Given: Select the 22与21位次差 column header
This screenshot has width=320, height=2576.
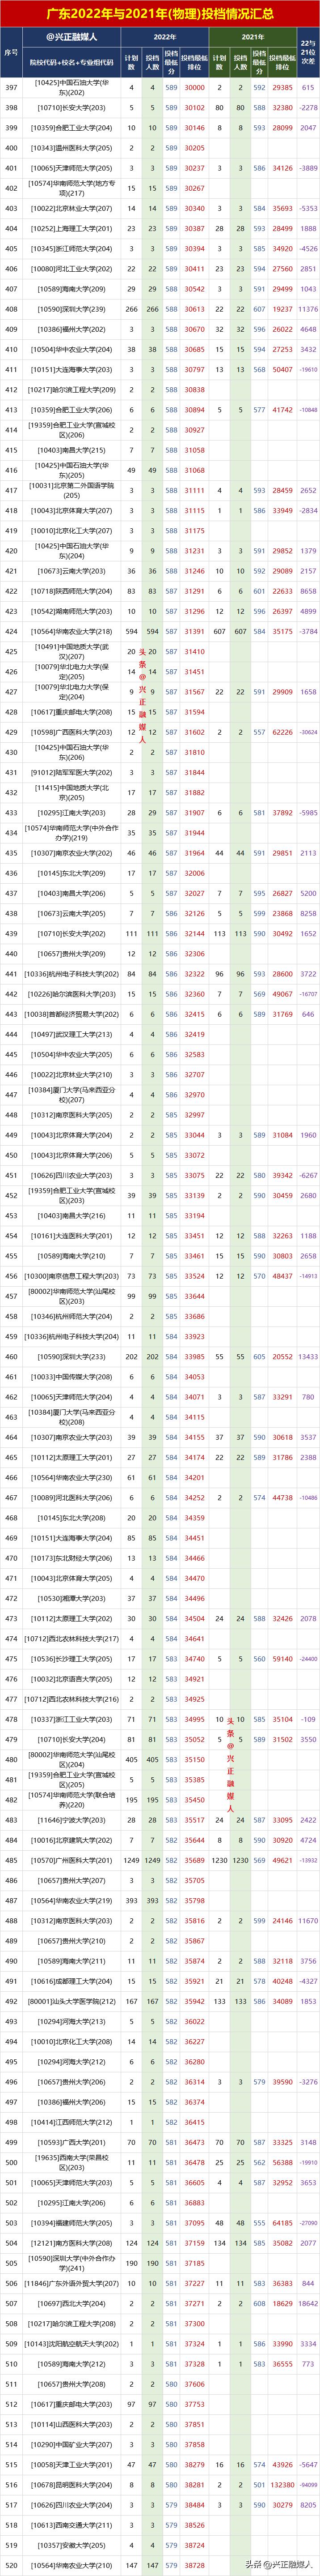Looking at the screenshot, I should [308, 52].
